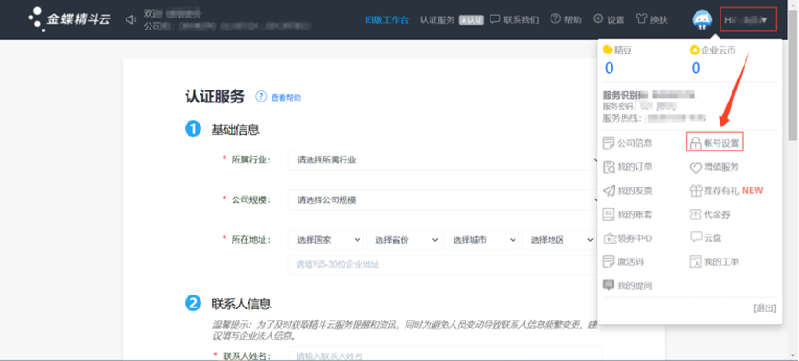Open 旧版工作台
The height and width of the screenshot is (361, 799).
pyautogui.click(x=387, y=20)
